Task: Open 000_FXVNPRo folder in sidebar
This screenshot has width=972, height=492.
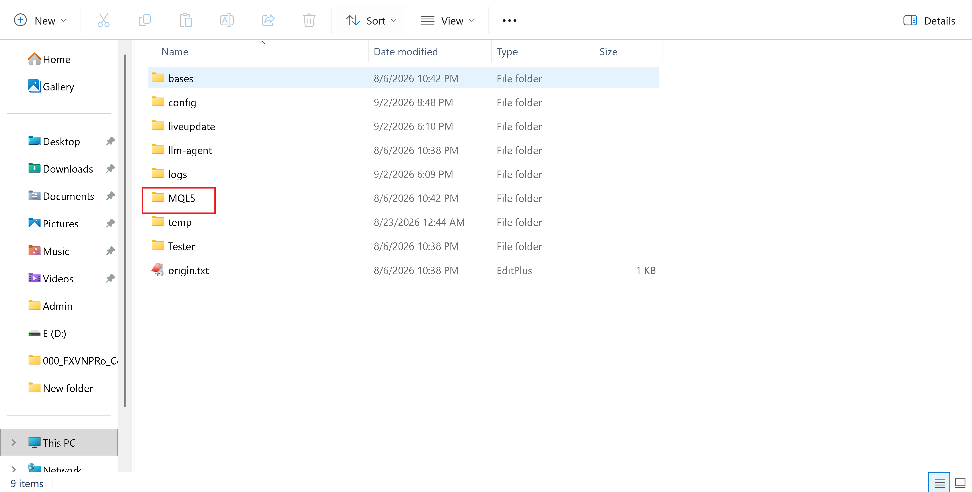Action: pos(73,361)
